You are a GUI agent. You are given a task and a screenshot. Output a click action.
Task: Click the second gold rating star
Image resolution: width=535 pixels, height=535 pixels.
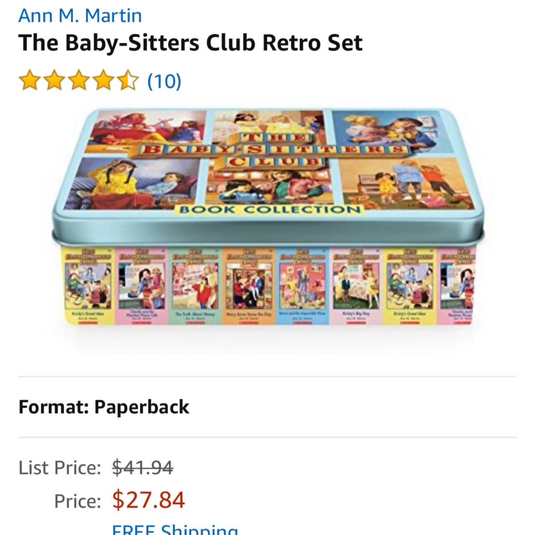[54, 81]
